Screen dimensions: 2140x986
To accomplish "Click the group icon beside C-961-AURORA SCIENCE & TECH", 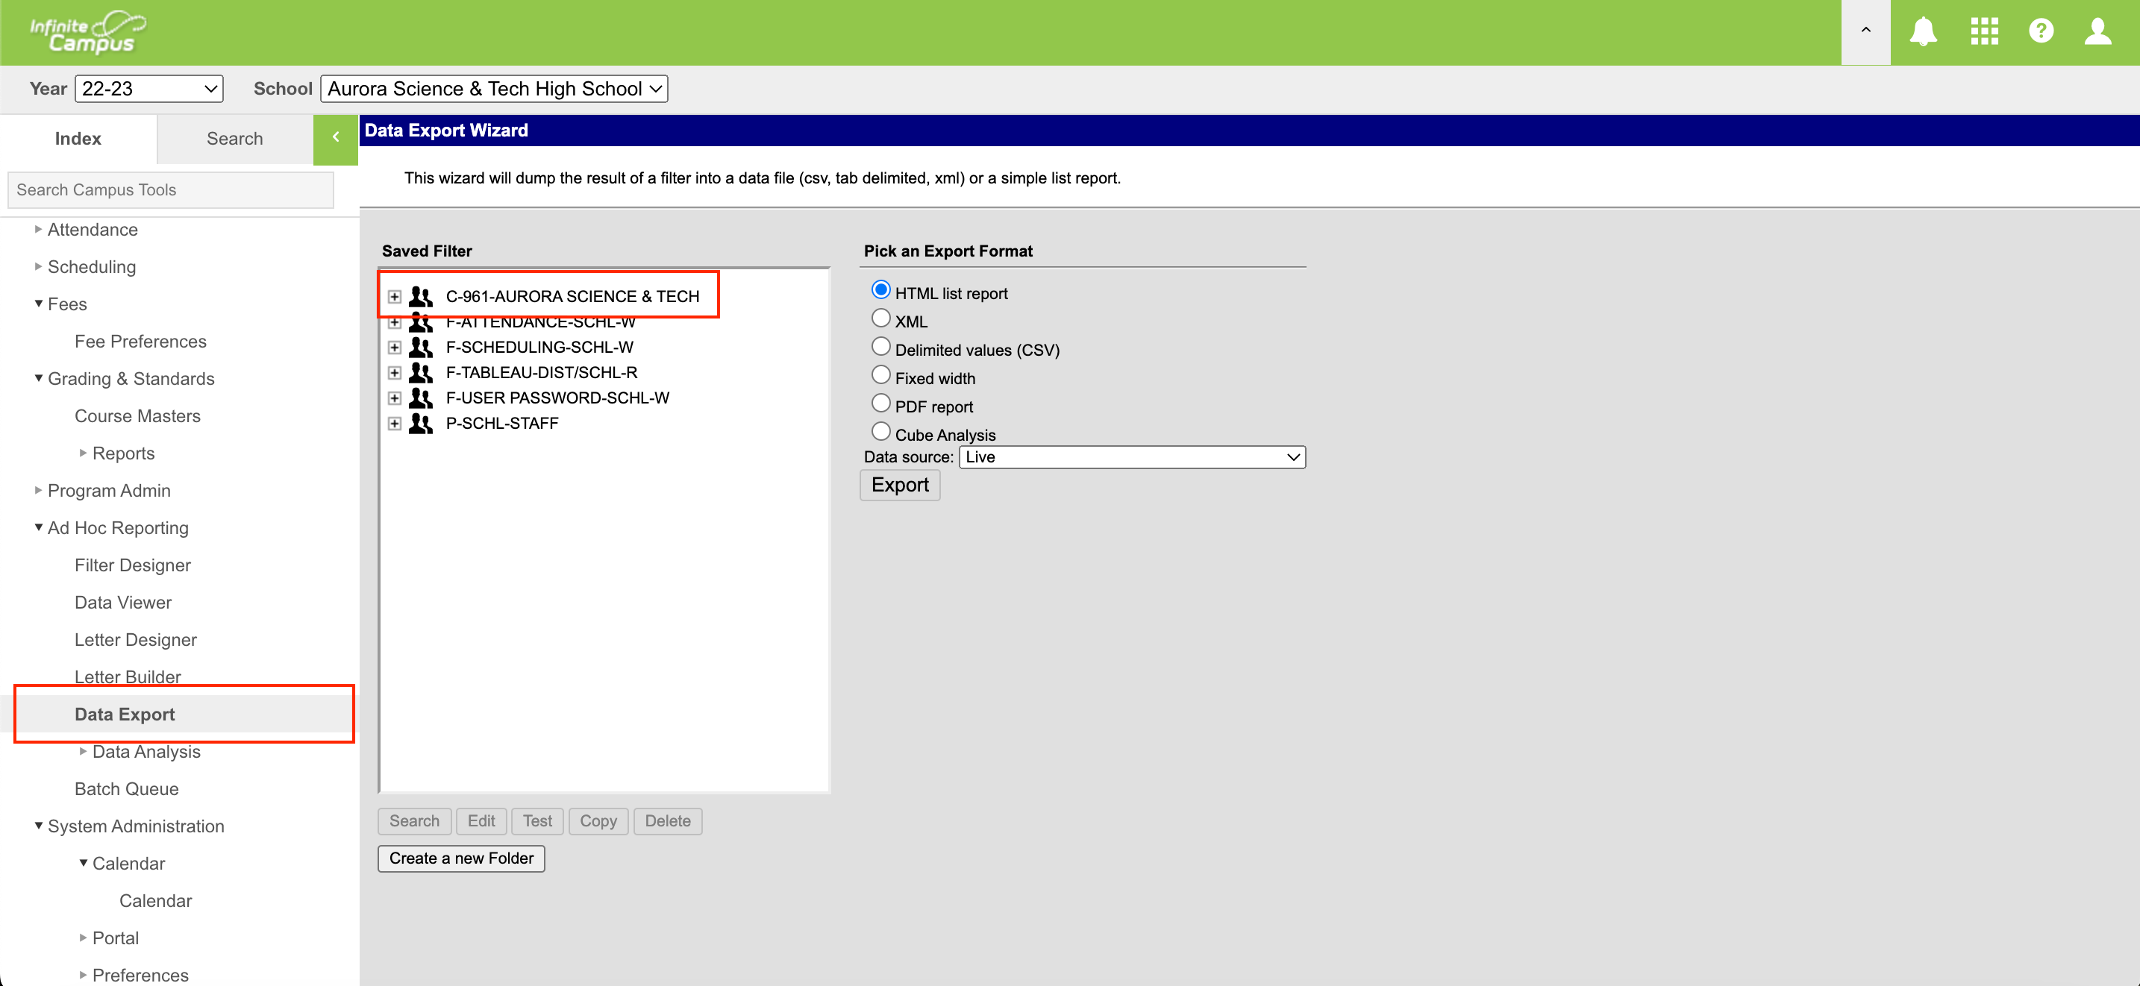I will tap(421, 297).
